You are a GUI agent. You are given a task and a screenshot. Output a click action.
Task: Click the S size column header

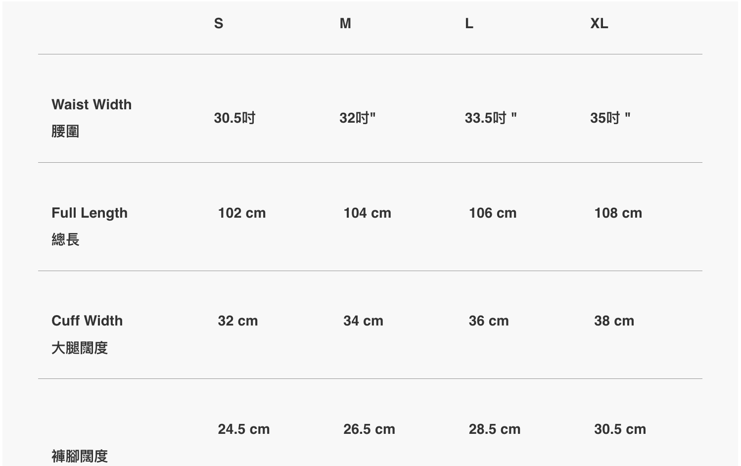click(x=219, y=23)
